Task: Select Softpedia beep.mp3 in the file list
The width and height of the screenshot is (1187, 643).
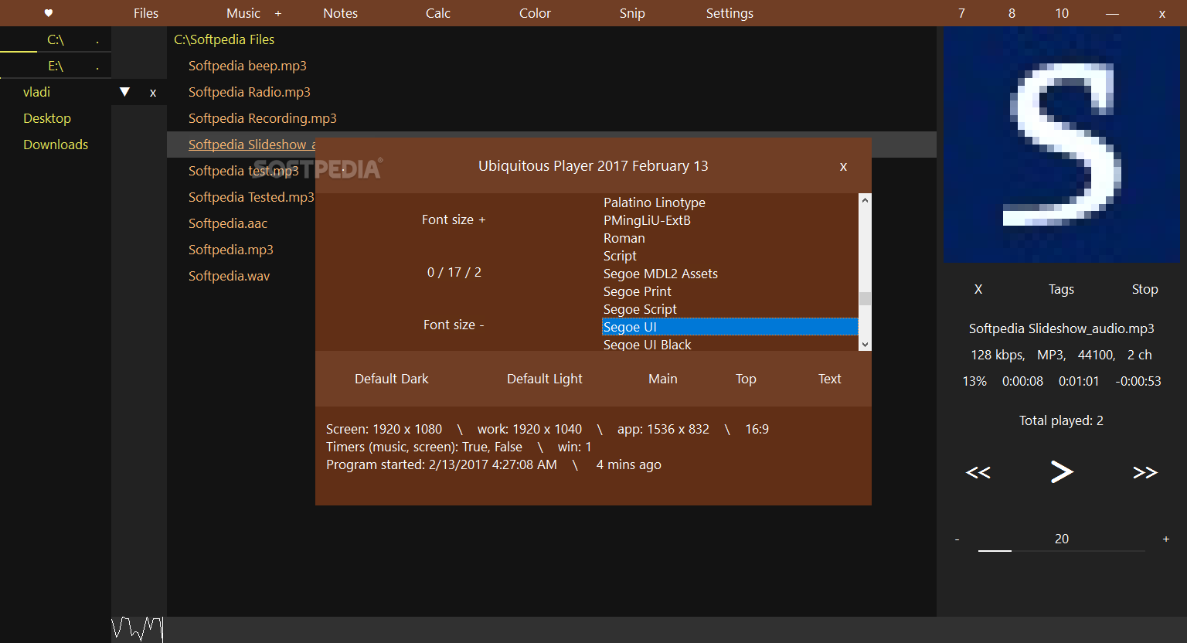Action: pos(247,66)
